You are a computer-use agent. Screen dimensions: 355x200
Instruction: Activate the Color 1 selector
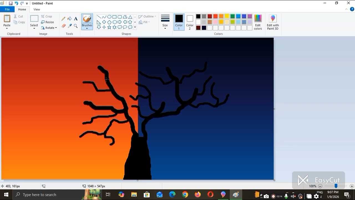click(x=179, y=22)
